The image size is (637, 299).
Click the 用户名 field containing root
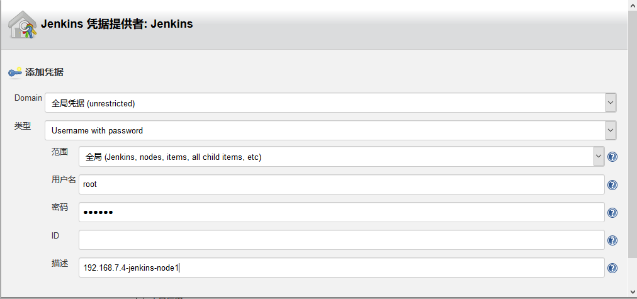tap(341, 184)
